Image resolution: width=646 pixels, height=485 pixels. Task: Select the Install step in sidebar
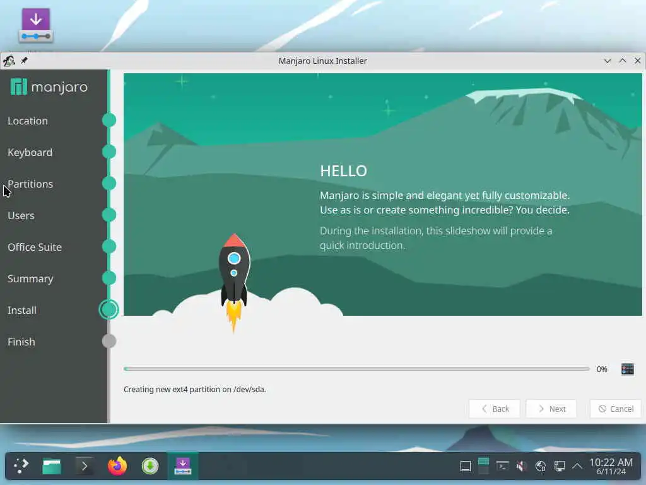22,310
